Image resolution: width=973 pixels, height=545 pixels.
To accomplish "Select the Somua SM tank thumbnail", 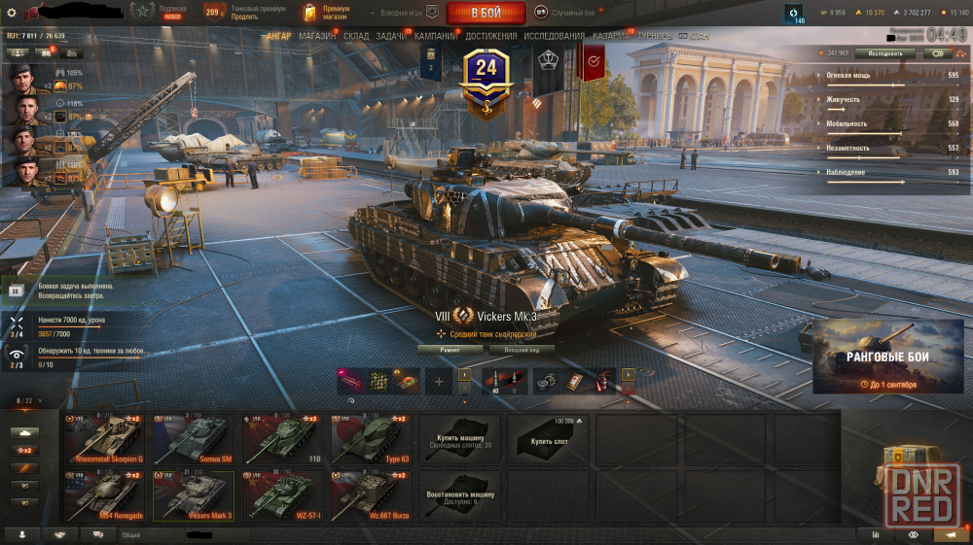I will click(194, 440).
